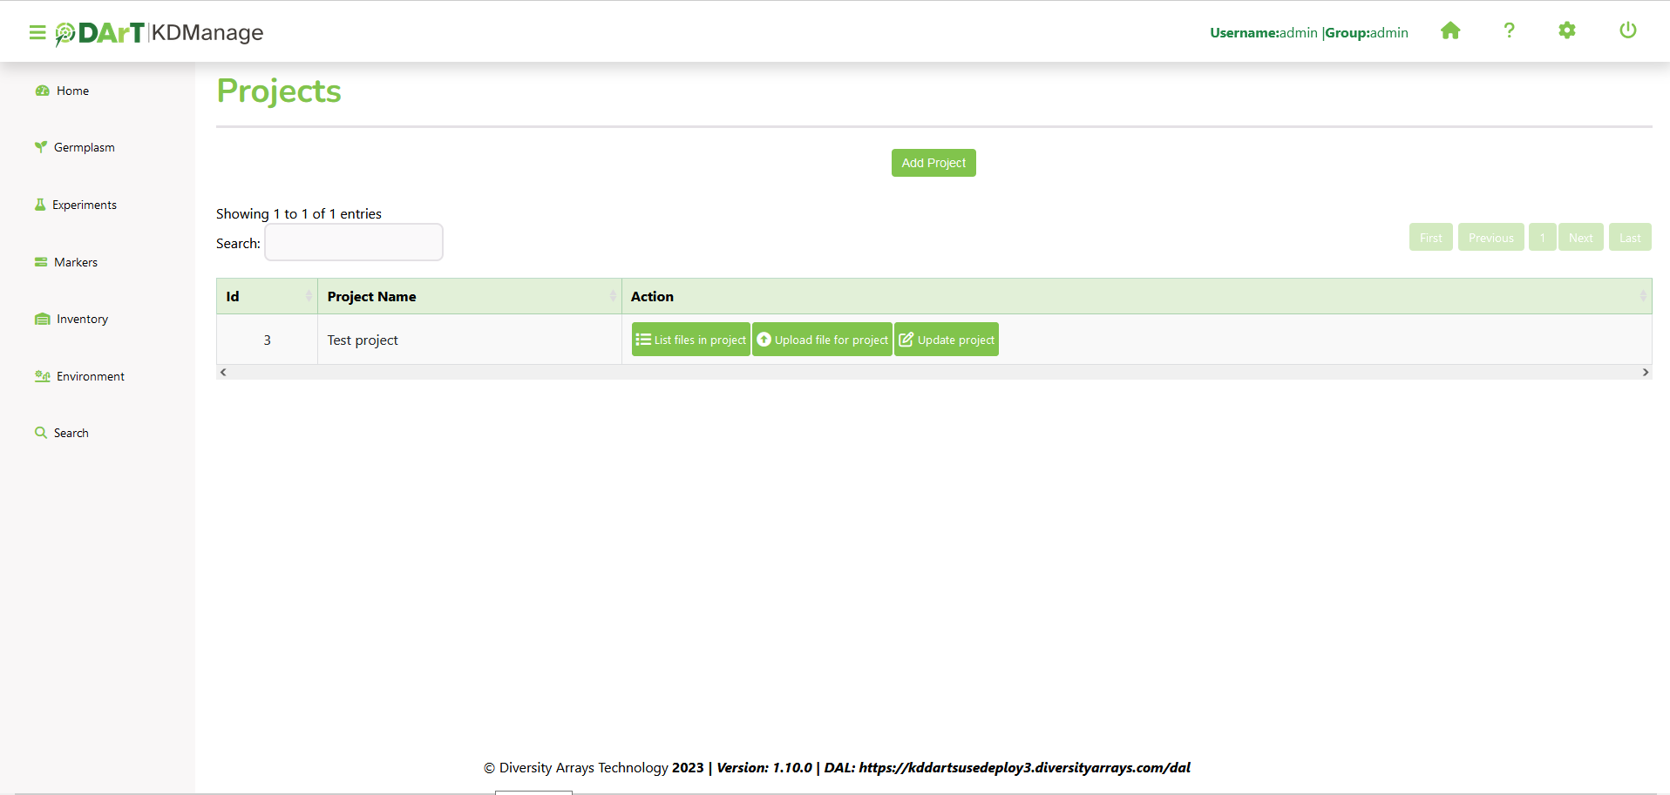Click Update project button

947,340
